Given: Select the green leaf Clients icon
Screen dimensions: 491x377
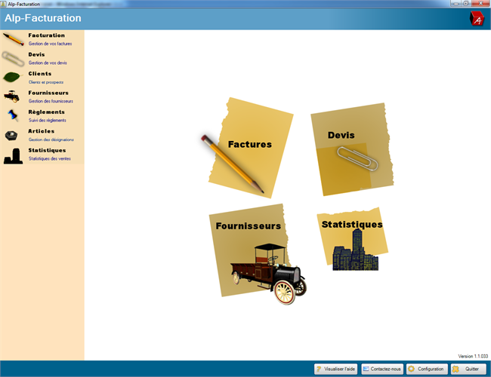Looking at the screenshot, I should tap(12, 77).
